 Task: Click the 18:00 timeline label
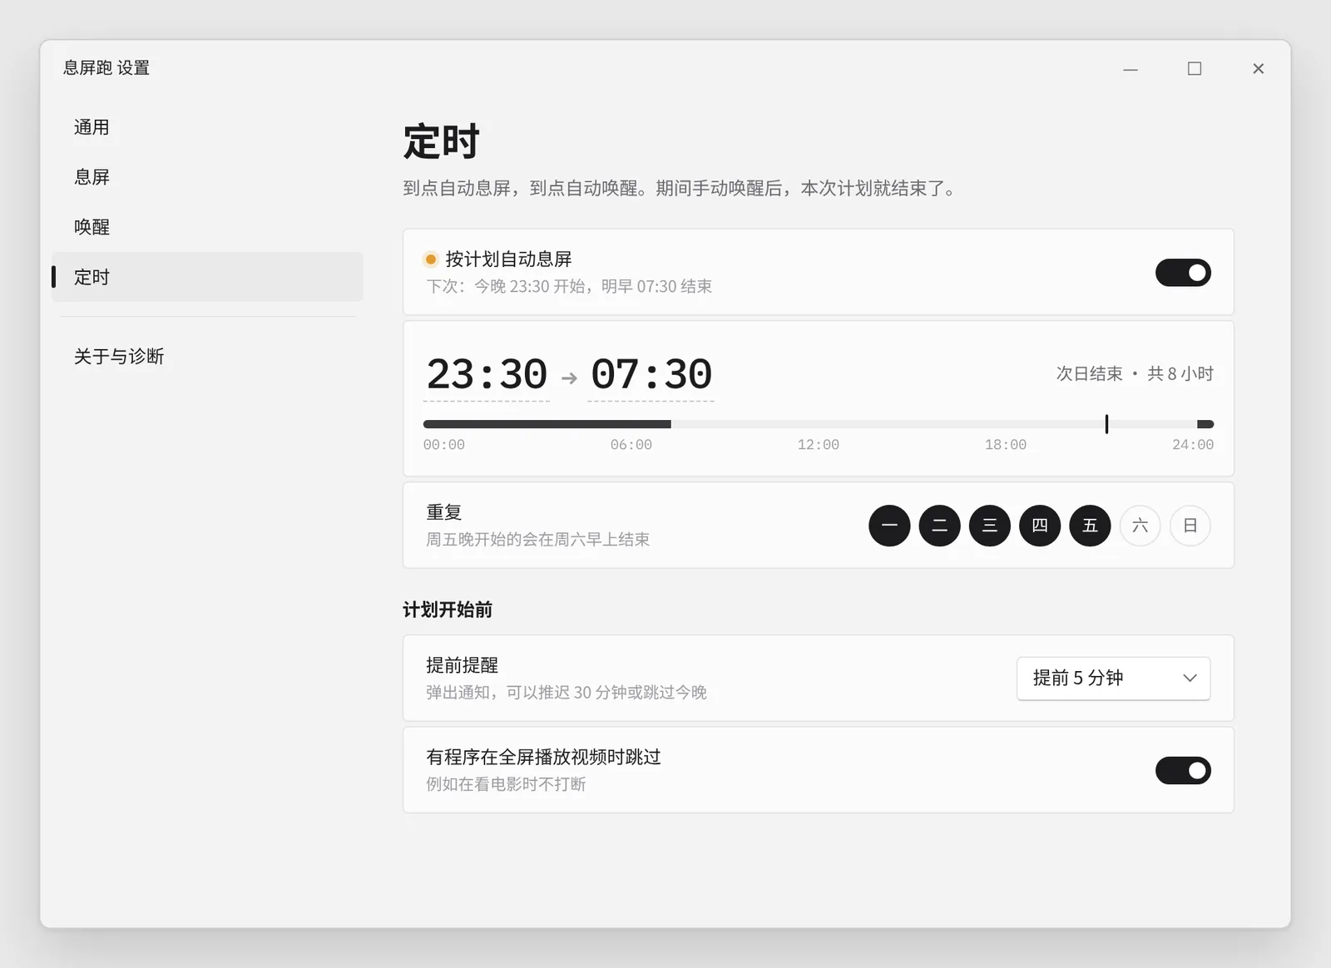[x=1006, y=445]
